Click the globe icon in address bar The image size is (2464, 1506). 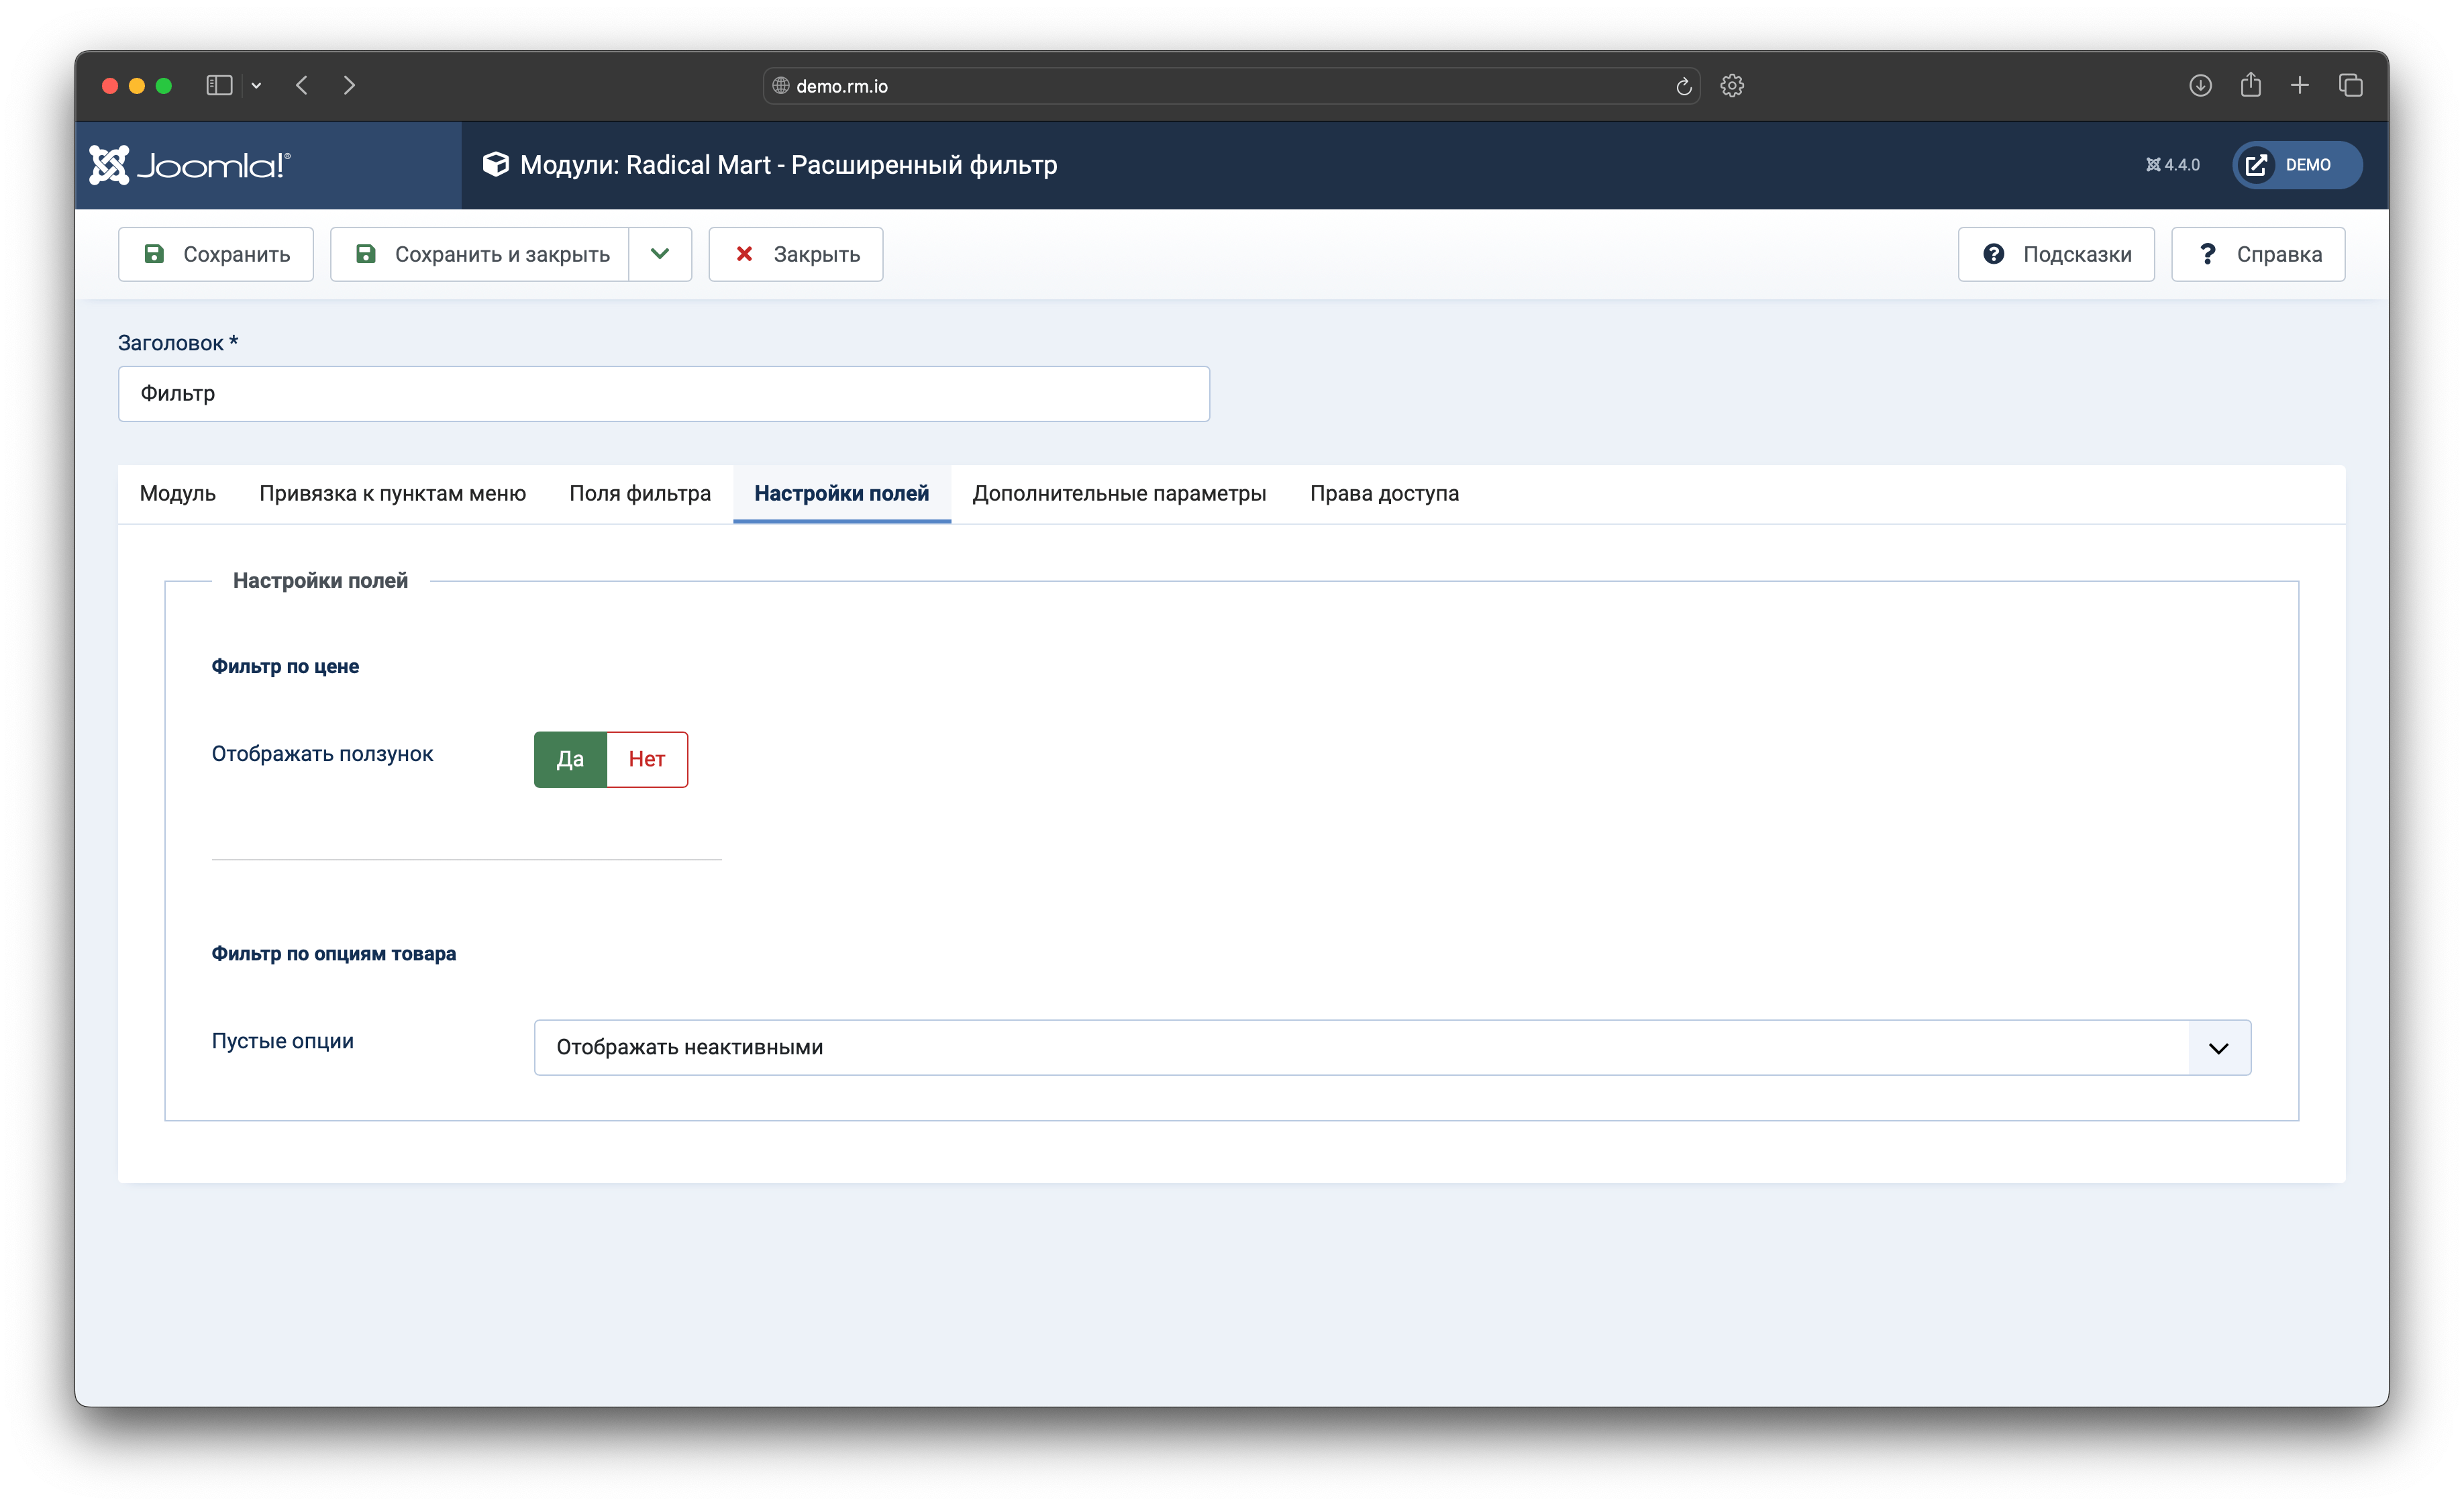(781, 86)
